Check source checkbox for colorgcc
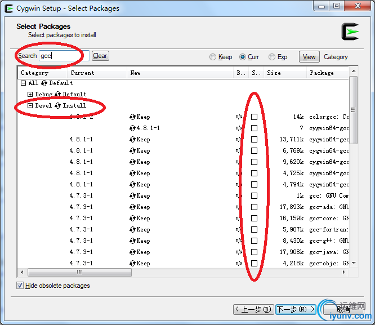Image resolution: width=375 pixels, height=325 pixels. pos(255,117)
